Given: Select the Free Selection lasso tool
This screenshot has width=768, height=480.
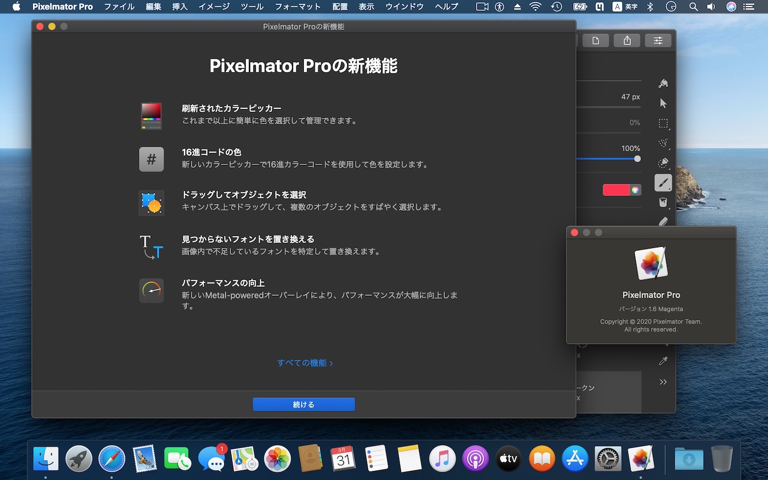Looking at the screenshot, I should pos(664,143).
